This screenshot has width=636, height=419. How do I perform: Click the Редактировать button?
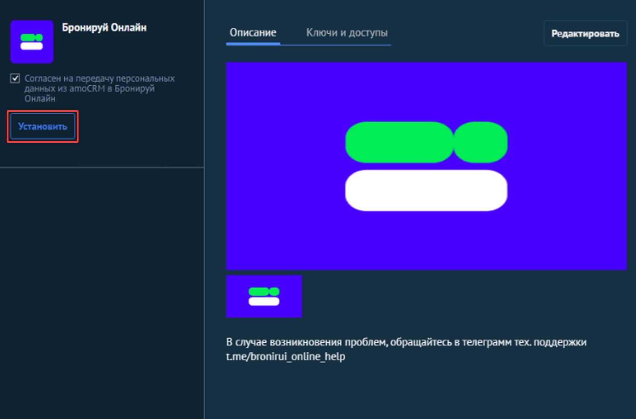pyautogui.click(x=585, y=33)
